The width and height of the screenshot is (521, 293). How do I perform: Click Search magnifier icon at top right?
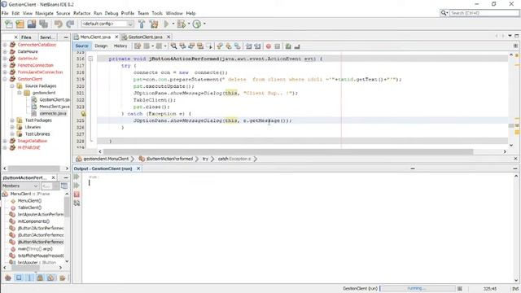point(444,13)
